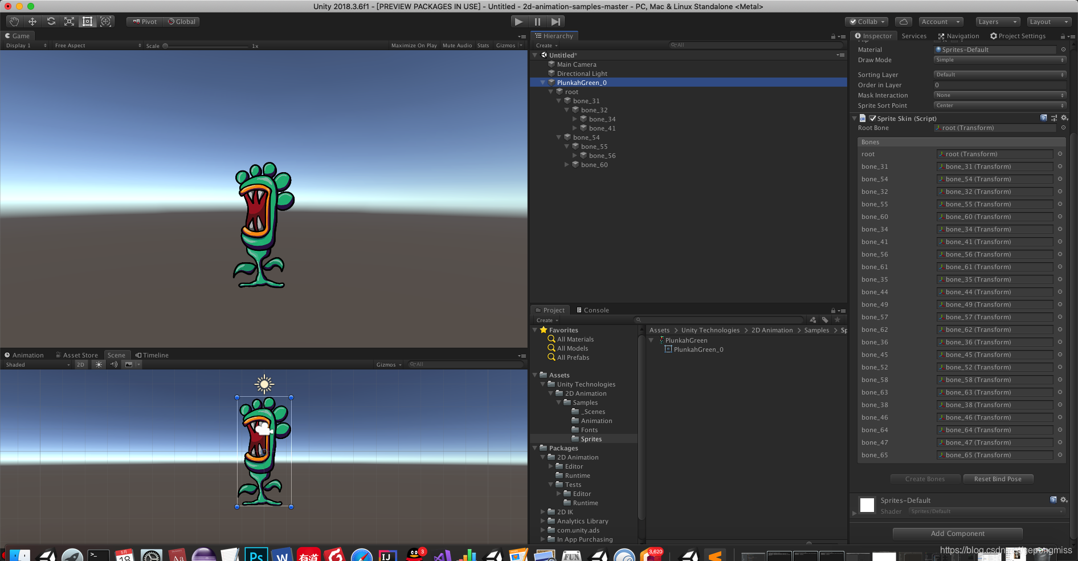The image size is (1078, 561).
Task: Open Layout dropdown
Action: point(1049,22)
